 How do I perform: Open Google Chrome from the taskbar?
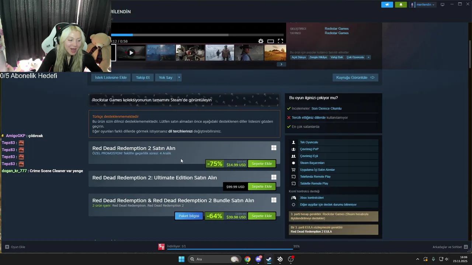tap(247, 259)
